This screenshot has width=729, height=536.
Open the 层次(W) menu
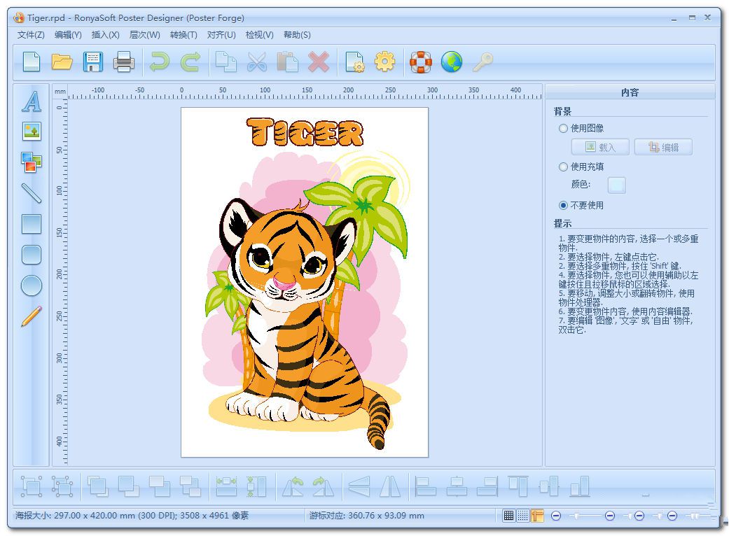click(x=144, y=35)
